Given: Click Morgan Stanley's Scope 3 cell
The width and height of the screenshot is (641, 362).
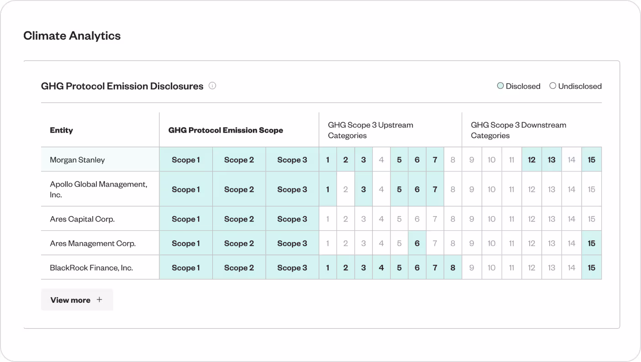Looking at the screenshot, I should point(292,160).
